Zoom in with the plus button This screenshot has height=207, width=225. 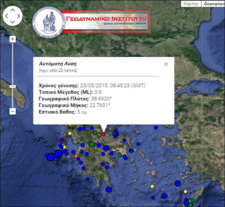13,39
